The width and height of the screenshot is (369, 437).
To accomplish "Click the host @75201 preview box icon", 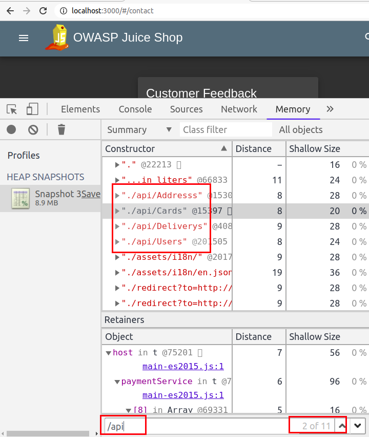I will (200, 353).
